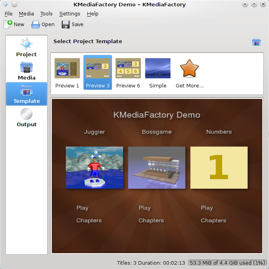Click the Bossgame title label in preview
The image size is (269, 269).
click(157, 132)
